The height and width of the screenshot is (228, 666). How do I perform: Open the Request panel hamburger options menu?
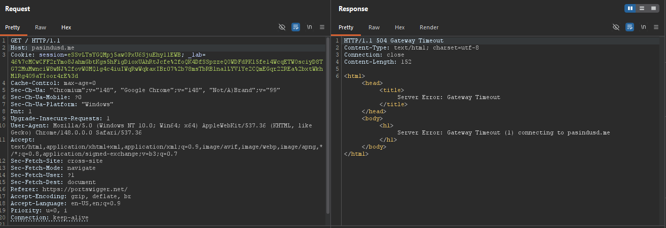click(x=322, y=27)
